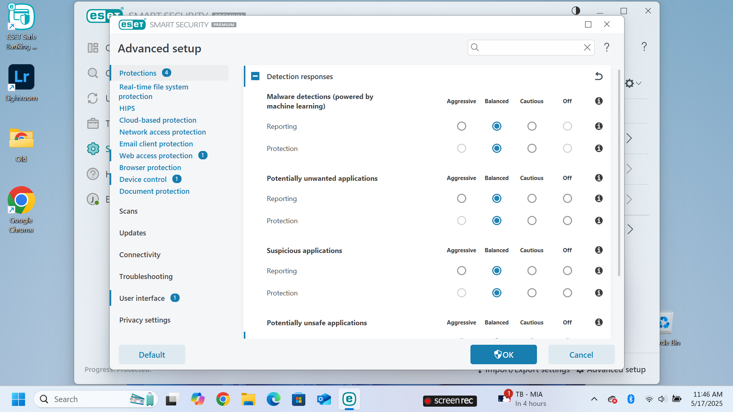Set Potentially unwanted applications Protection to Off
Image resolution: width=733 pixels, height=412 pixels.
point(567,221)
